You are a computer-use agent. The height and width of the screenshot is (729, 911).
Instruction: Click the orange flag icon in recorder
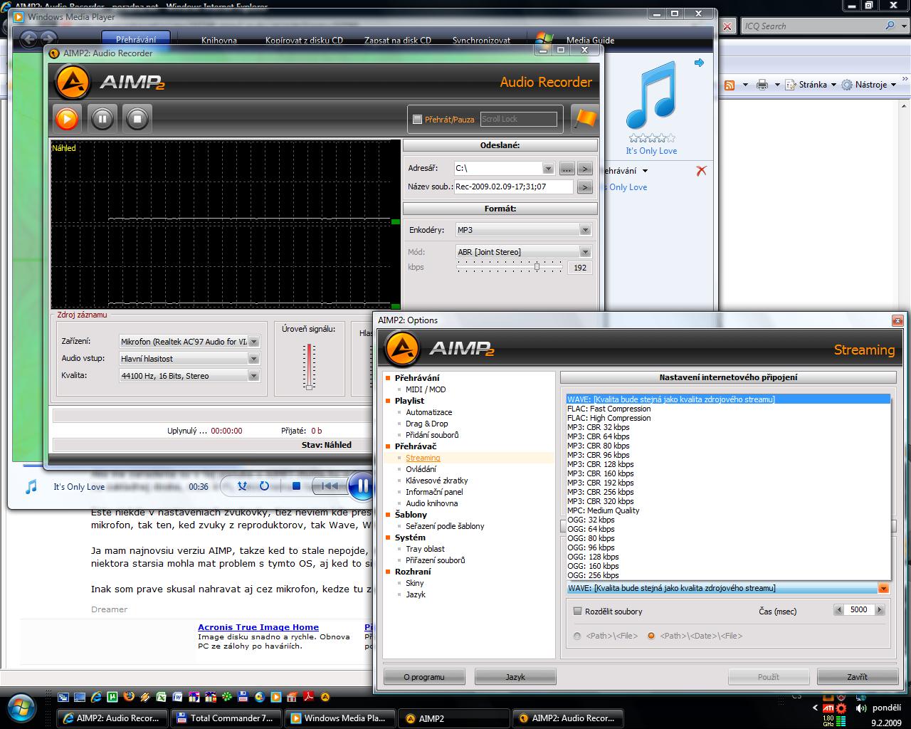(584, 118)
